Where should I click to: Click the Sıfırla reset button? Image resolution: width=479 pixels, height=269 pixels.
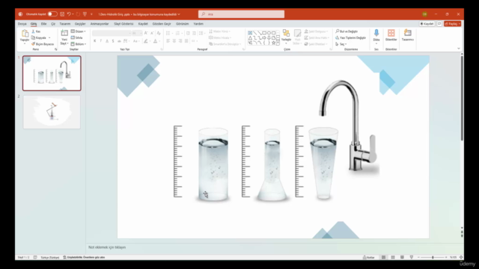coord(76,38)
